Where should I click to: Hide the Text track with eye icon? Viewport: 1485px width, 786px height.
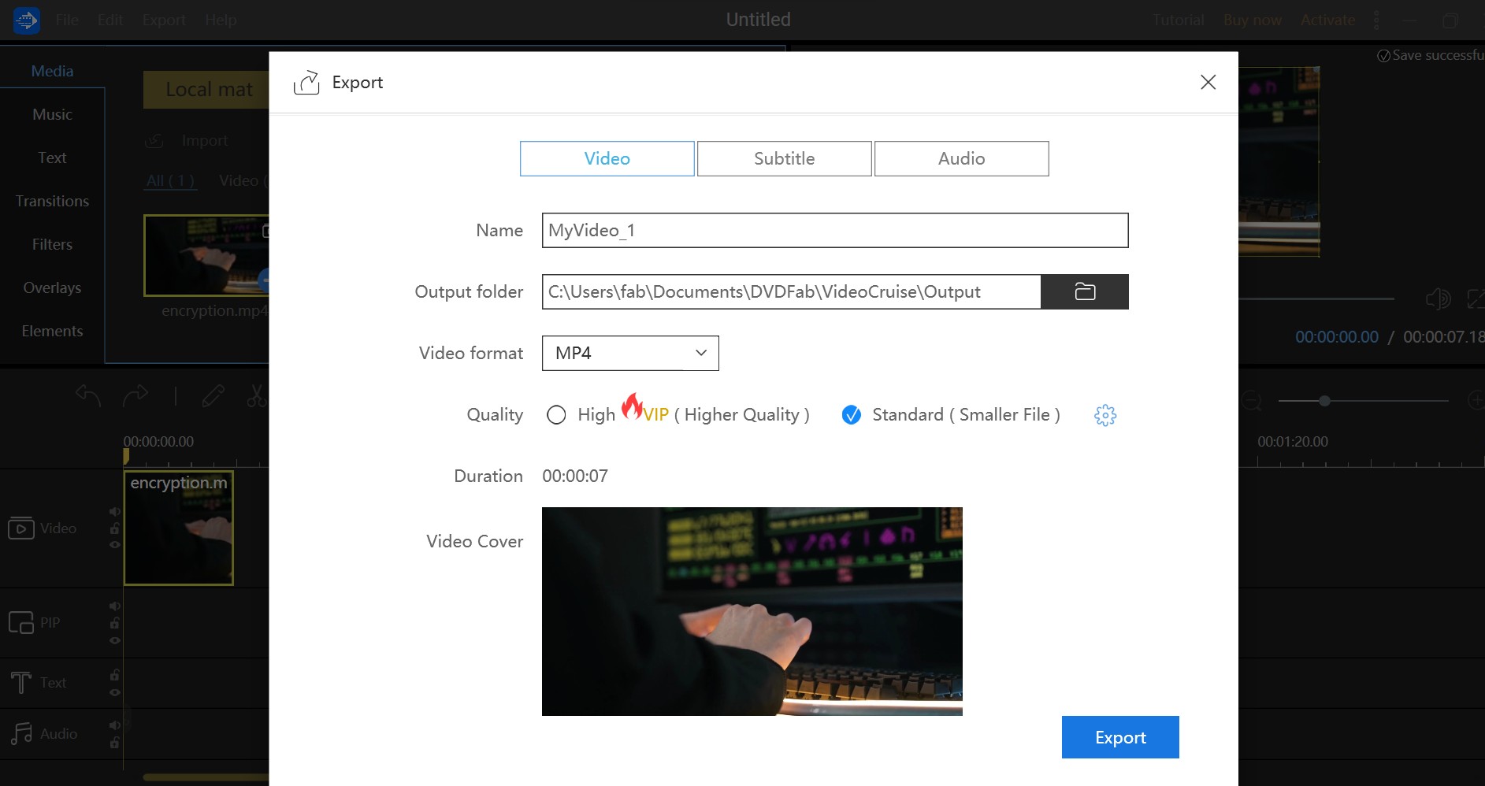115,692
